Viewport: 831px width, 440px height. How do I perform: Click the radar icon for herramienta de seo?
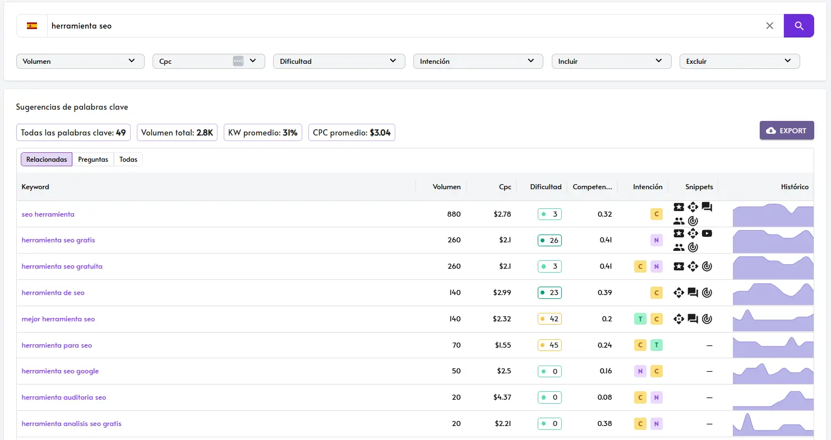[707, 293]
